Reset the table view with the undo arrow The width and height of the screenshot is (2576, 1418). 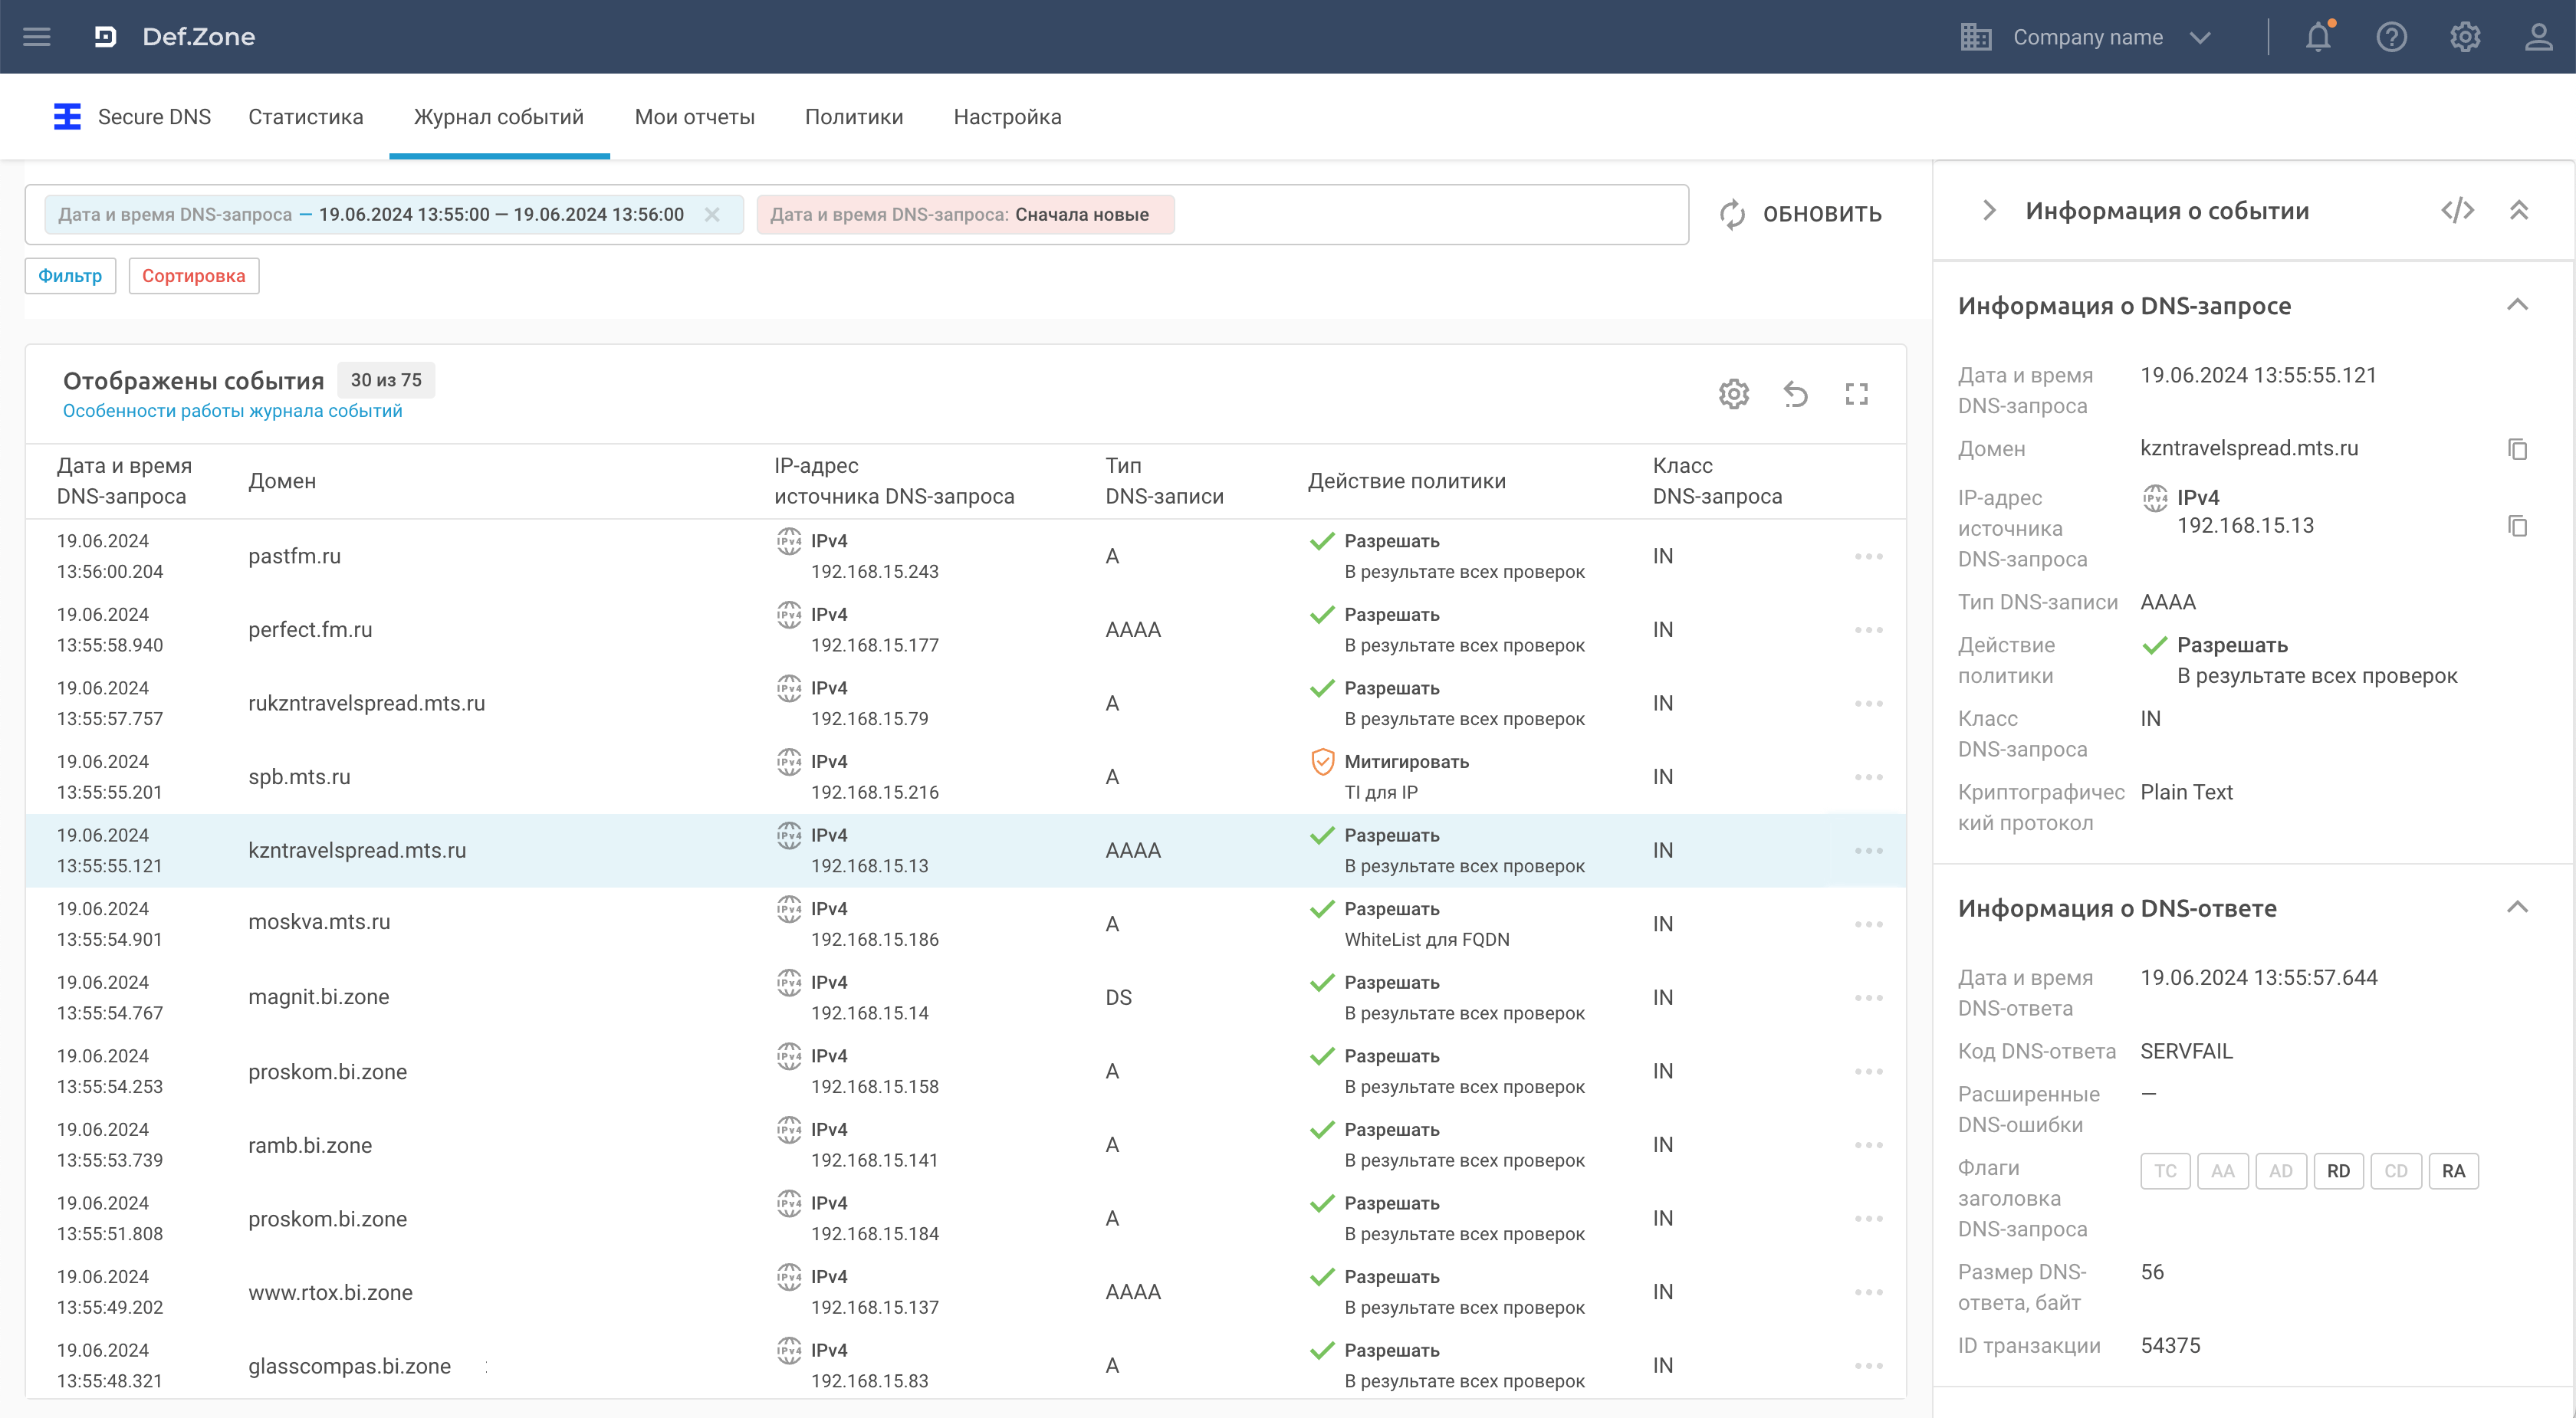[1795, 394]
